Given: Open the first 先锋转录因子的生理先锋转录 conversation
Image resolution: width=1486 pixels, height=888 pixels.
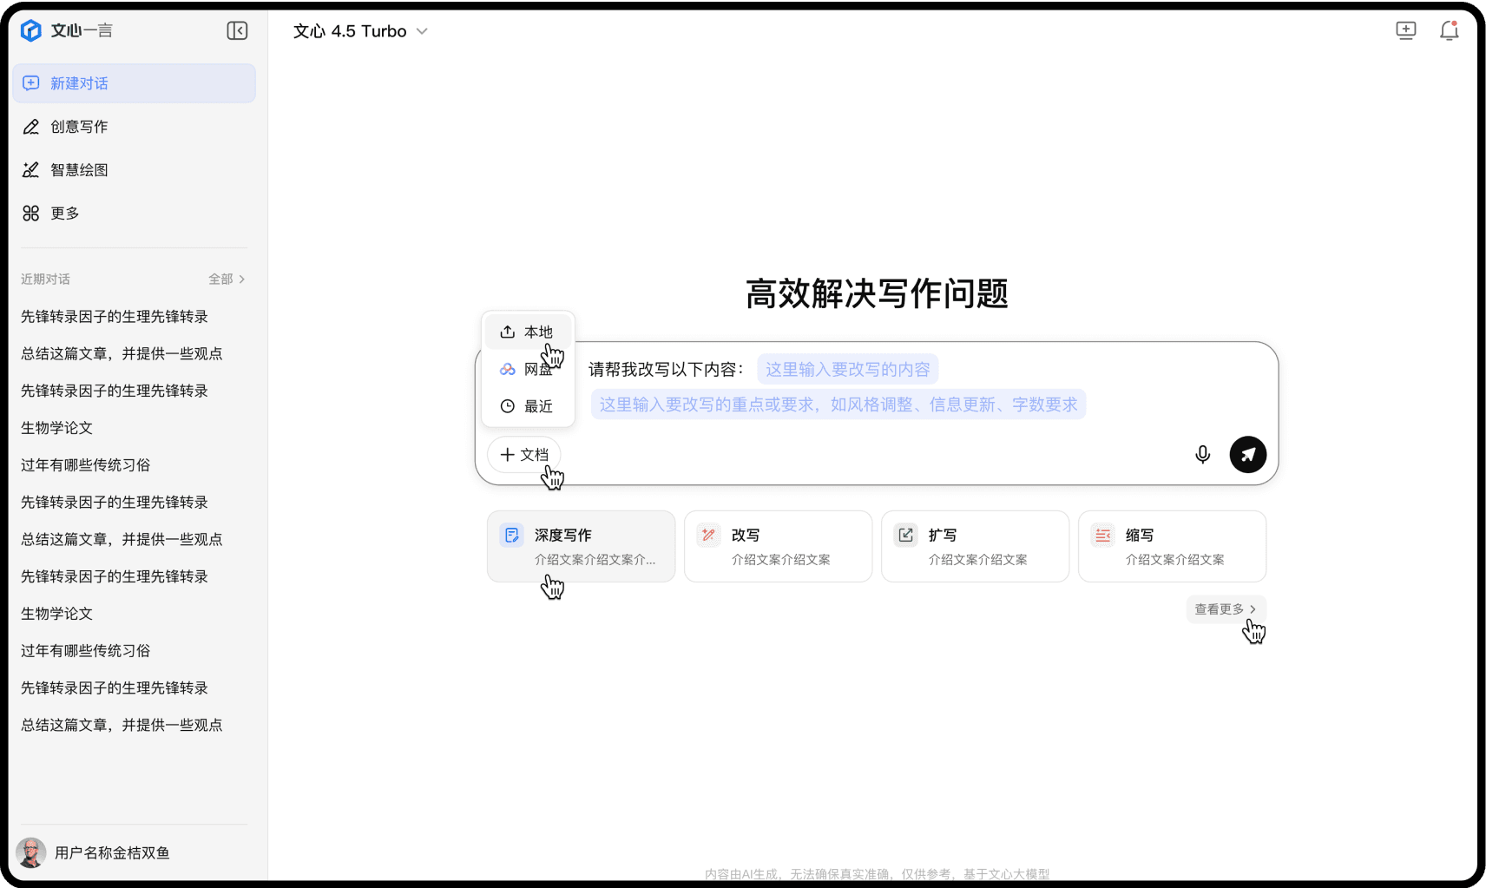Looking at the screenshot, I should click(x=115, y=317).
